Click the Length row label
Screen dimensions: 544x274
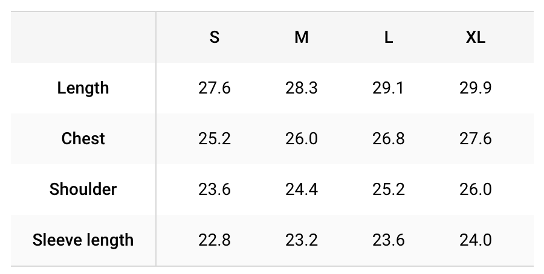click(x=83, y=88)
